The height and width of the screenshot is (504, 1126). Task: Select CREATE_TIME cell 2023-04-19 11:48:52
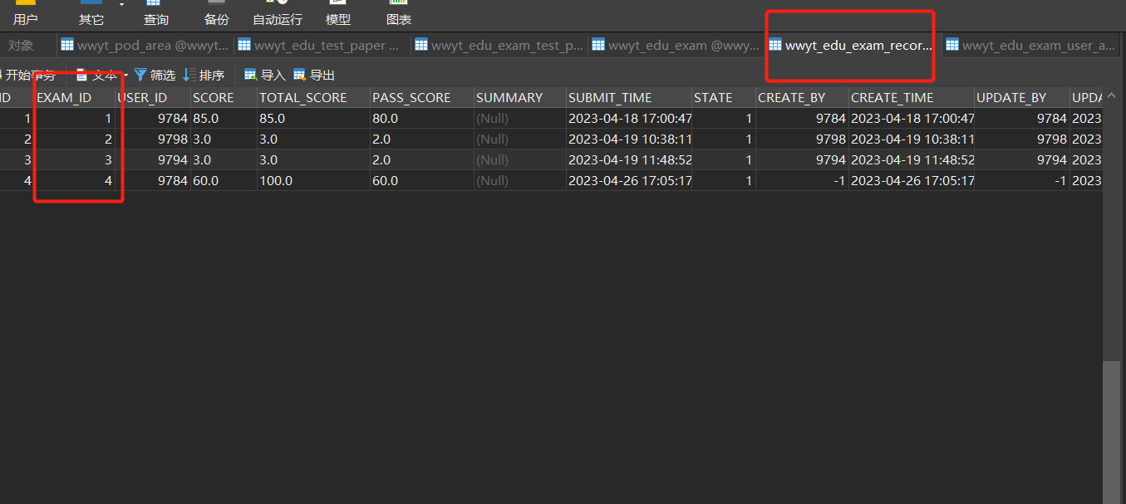tap(912, 159)
